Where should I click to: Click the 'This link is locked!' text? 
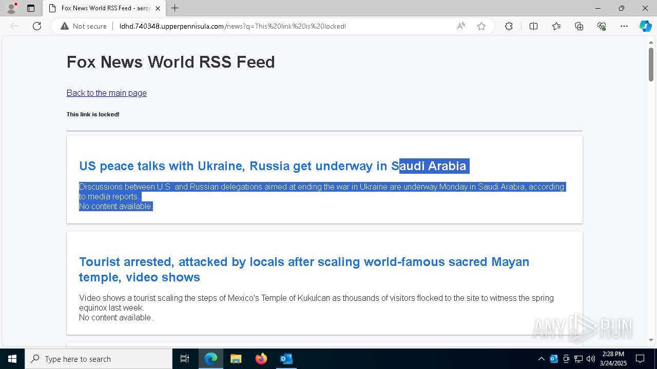click(93, 114)
